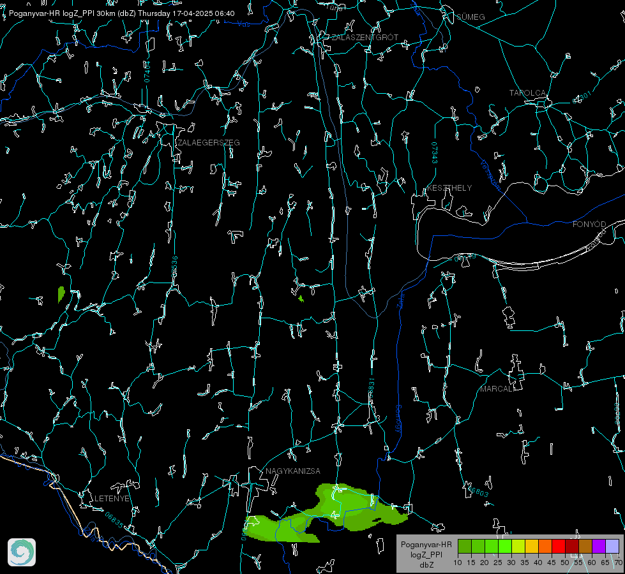Click the blue Veszprém boundary label

pyautogui.click(x=491, y=175)
